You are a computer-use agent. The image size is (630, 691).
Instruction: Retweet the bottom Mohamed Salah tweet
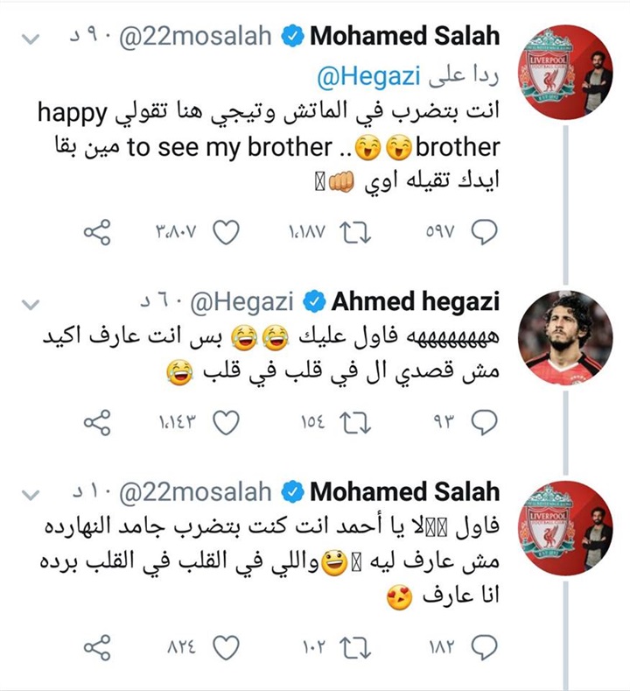(356, 647)
